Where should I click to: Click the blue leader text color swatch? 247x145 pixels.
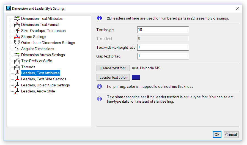[136, 77]
